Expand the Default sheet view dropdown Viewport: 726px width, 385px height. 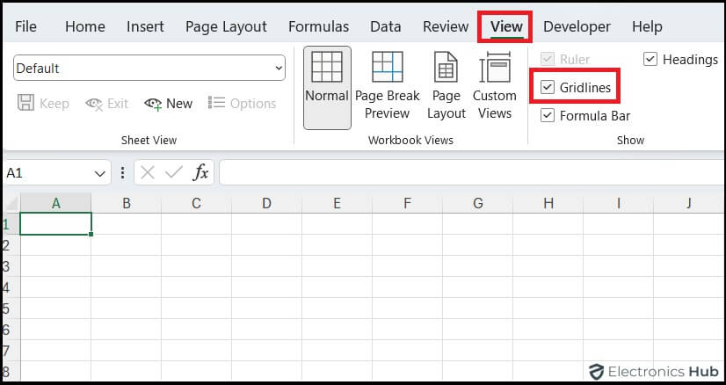[279, 68]
